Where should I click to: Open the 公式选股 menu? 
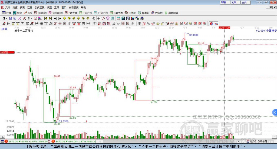point(39,7)
